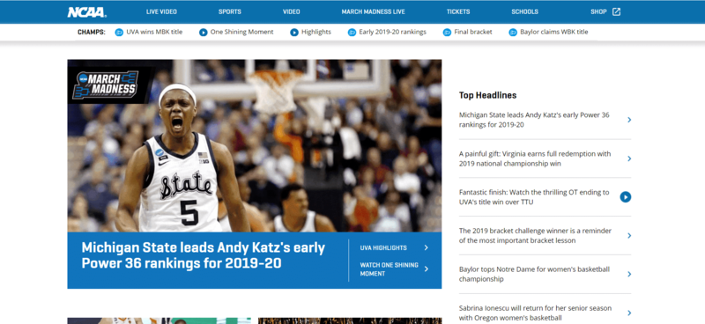Open Early 2019-20 rankings link
705x324 pixels.
click(x=392, y=32)
